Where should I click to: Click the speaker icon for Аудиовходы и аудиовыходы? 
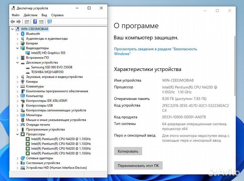(x=23, y=39)
